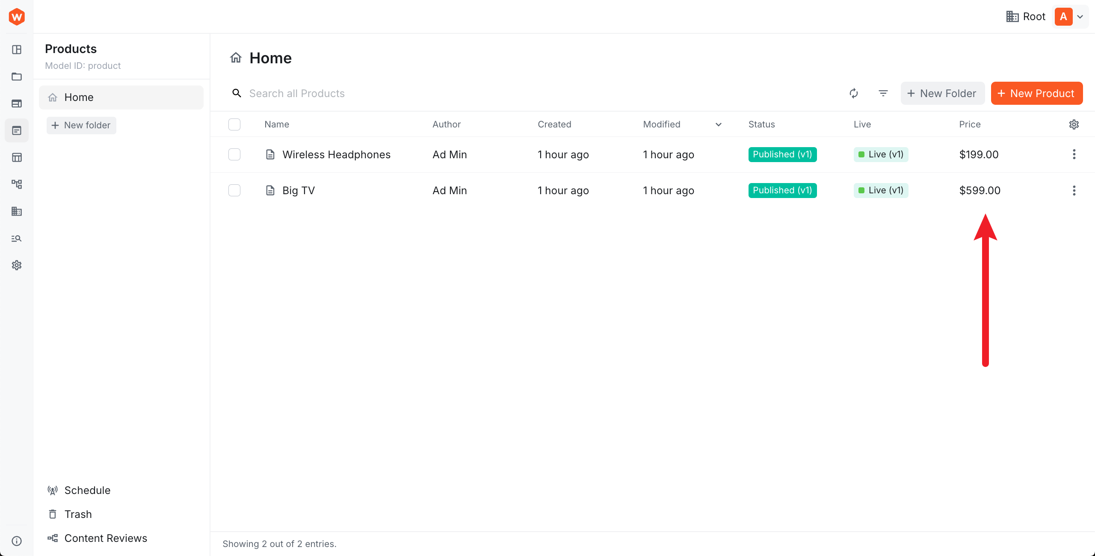The height and width of the screenshot is (556, 1095).
Task: Open the row actions menu for Big TV
Action: click(x=1074, y=191)
